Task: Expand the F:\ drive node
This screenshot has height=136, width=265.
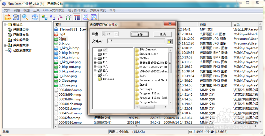Action: pyautogui.click(x=95, y=62)
